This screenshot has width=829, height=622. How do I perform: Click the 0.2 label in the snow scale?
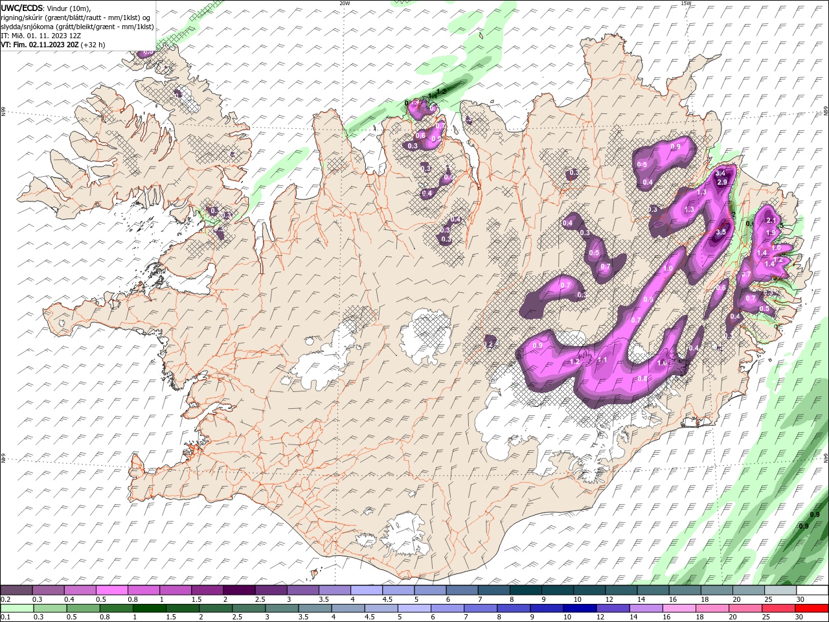click(5, 599)
